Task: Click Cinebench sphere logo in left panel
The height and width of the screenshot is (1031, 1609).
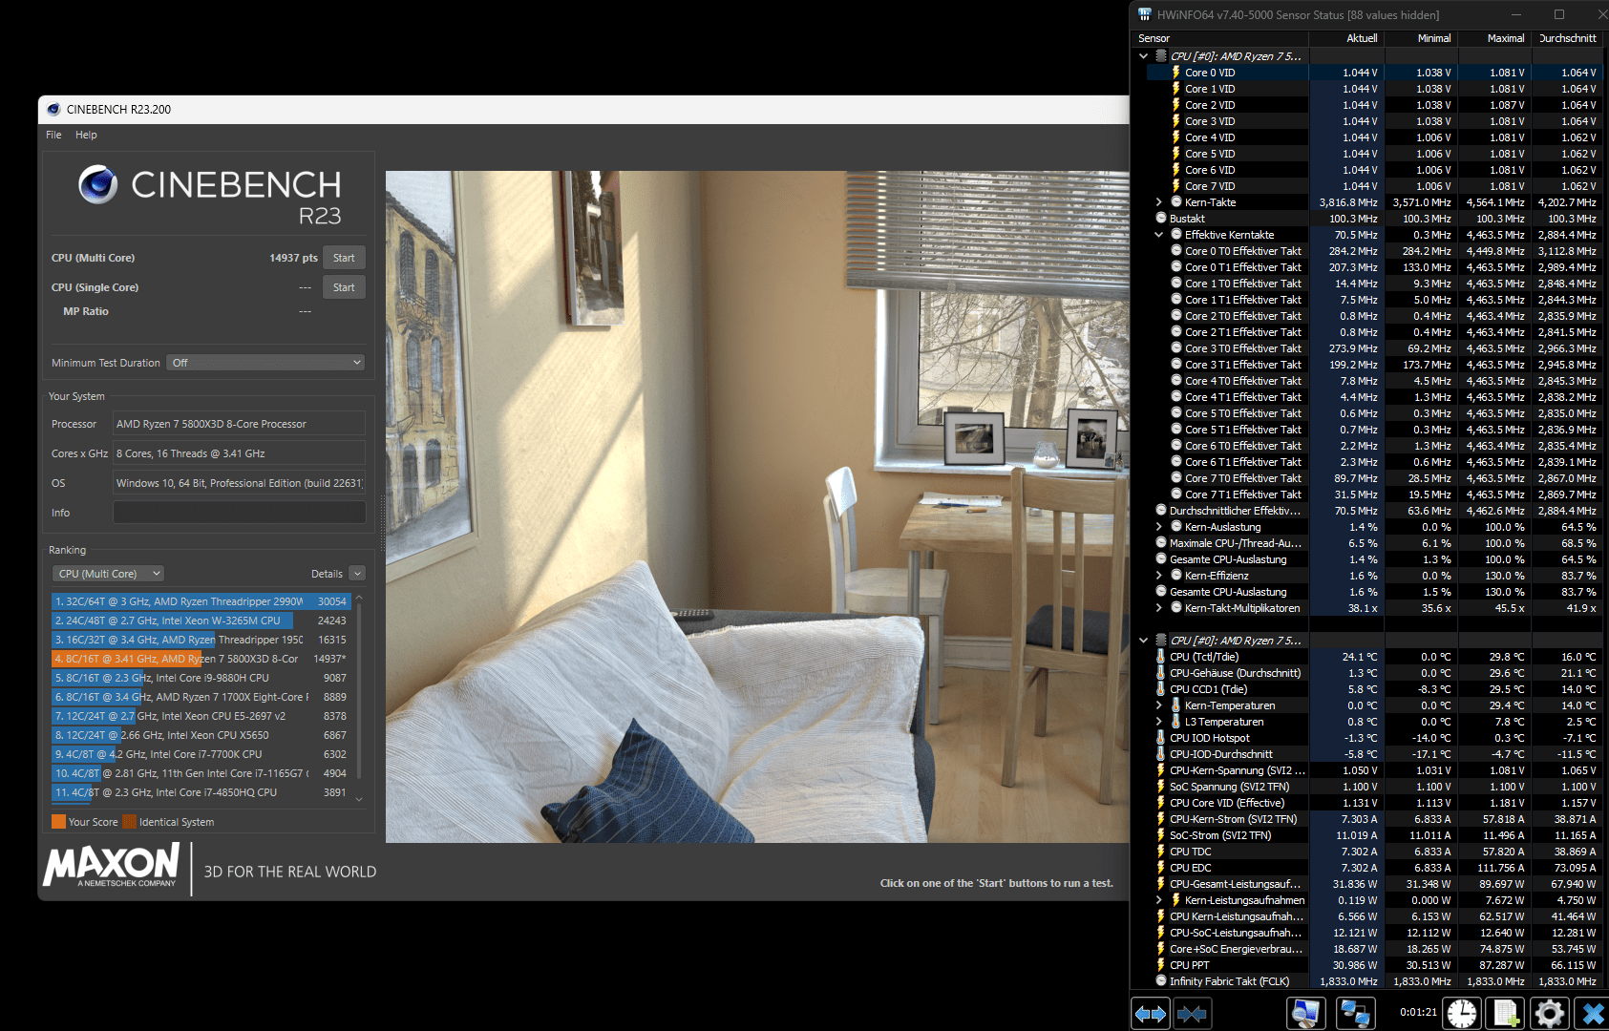Action: pyautogui.click(x=98, y=184)
